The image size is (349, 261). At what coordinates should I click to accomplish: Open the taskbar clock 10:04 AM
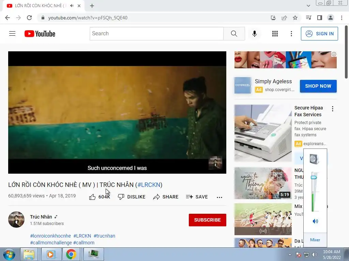tap(332, 255)
